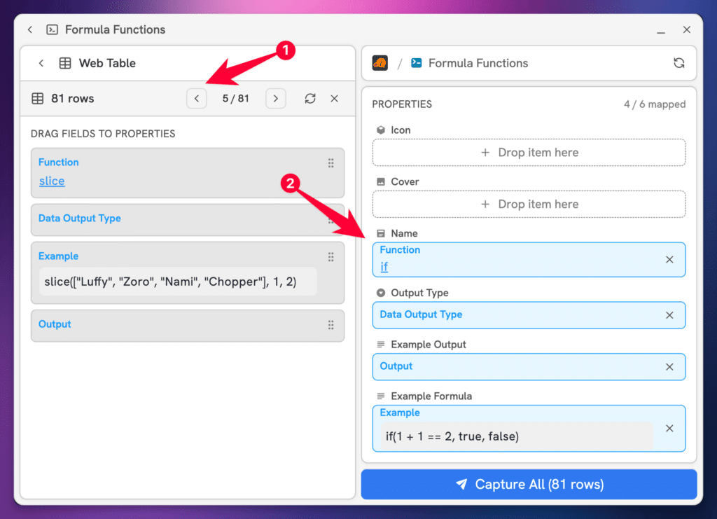Click the Icon drop item area
Viewport: 717px width, 519px height.
pyautogui.click(x=529, y=153)
